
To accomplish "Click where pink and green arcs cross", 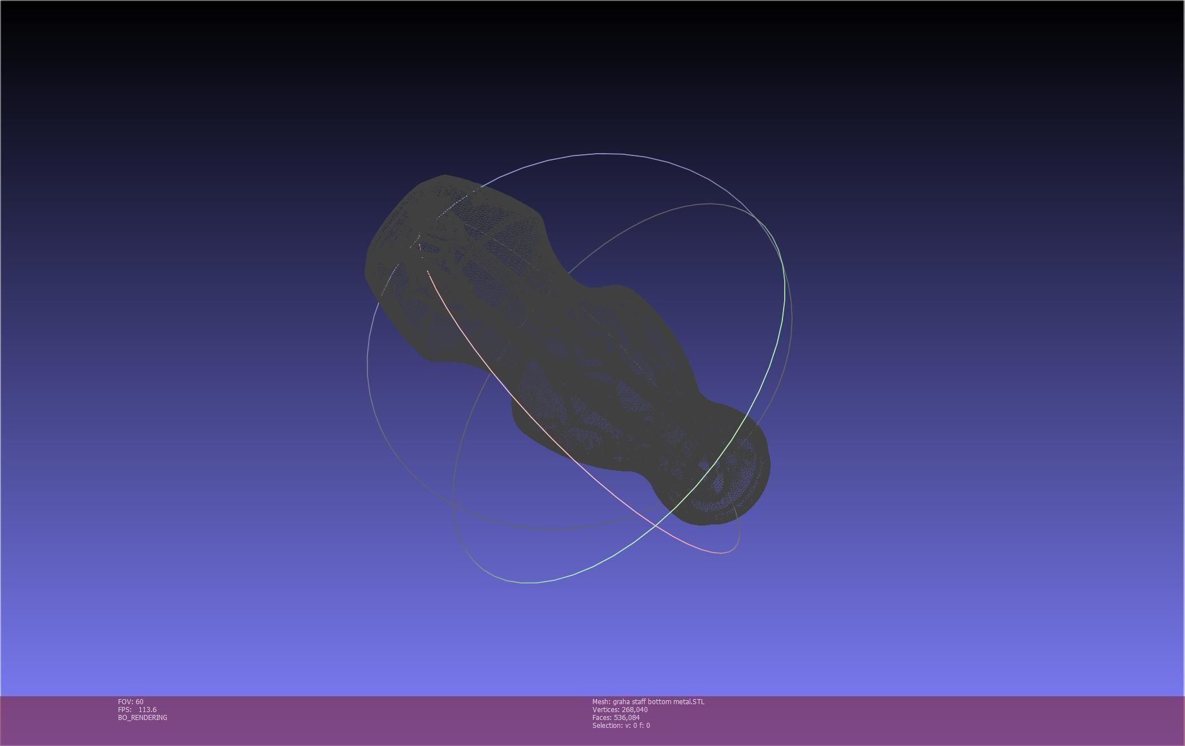I will tap(655, 525).
